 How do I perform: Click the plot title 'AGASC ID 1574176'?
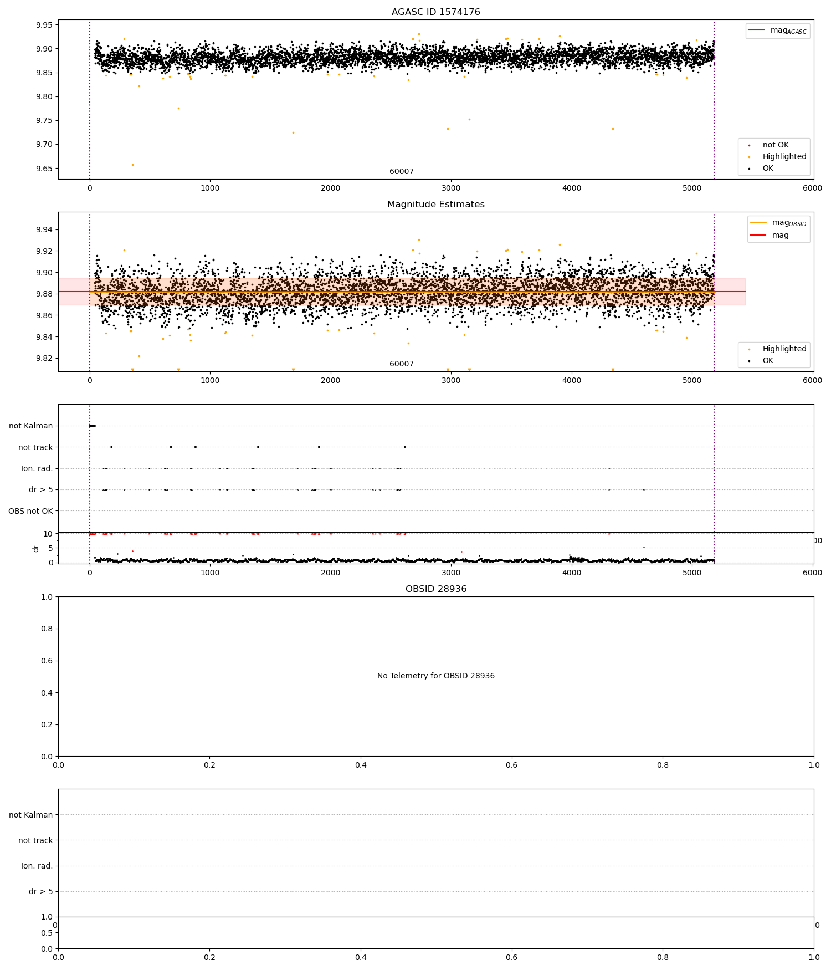(435, 12)
